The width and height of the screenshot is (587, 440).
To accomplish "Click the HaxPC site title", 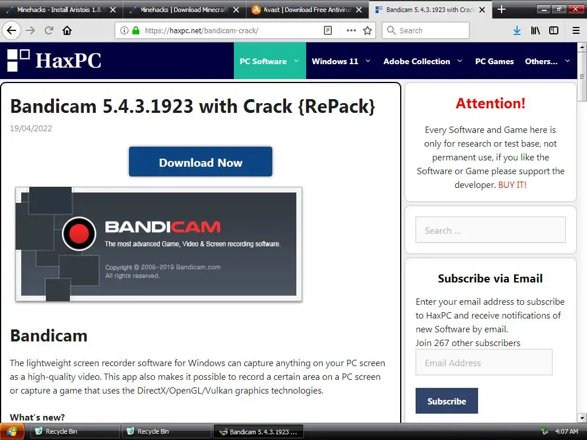I will coord(68,61).
